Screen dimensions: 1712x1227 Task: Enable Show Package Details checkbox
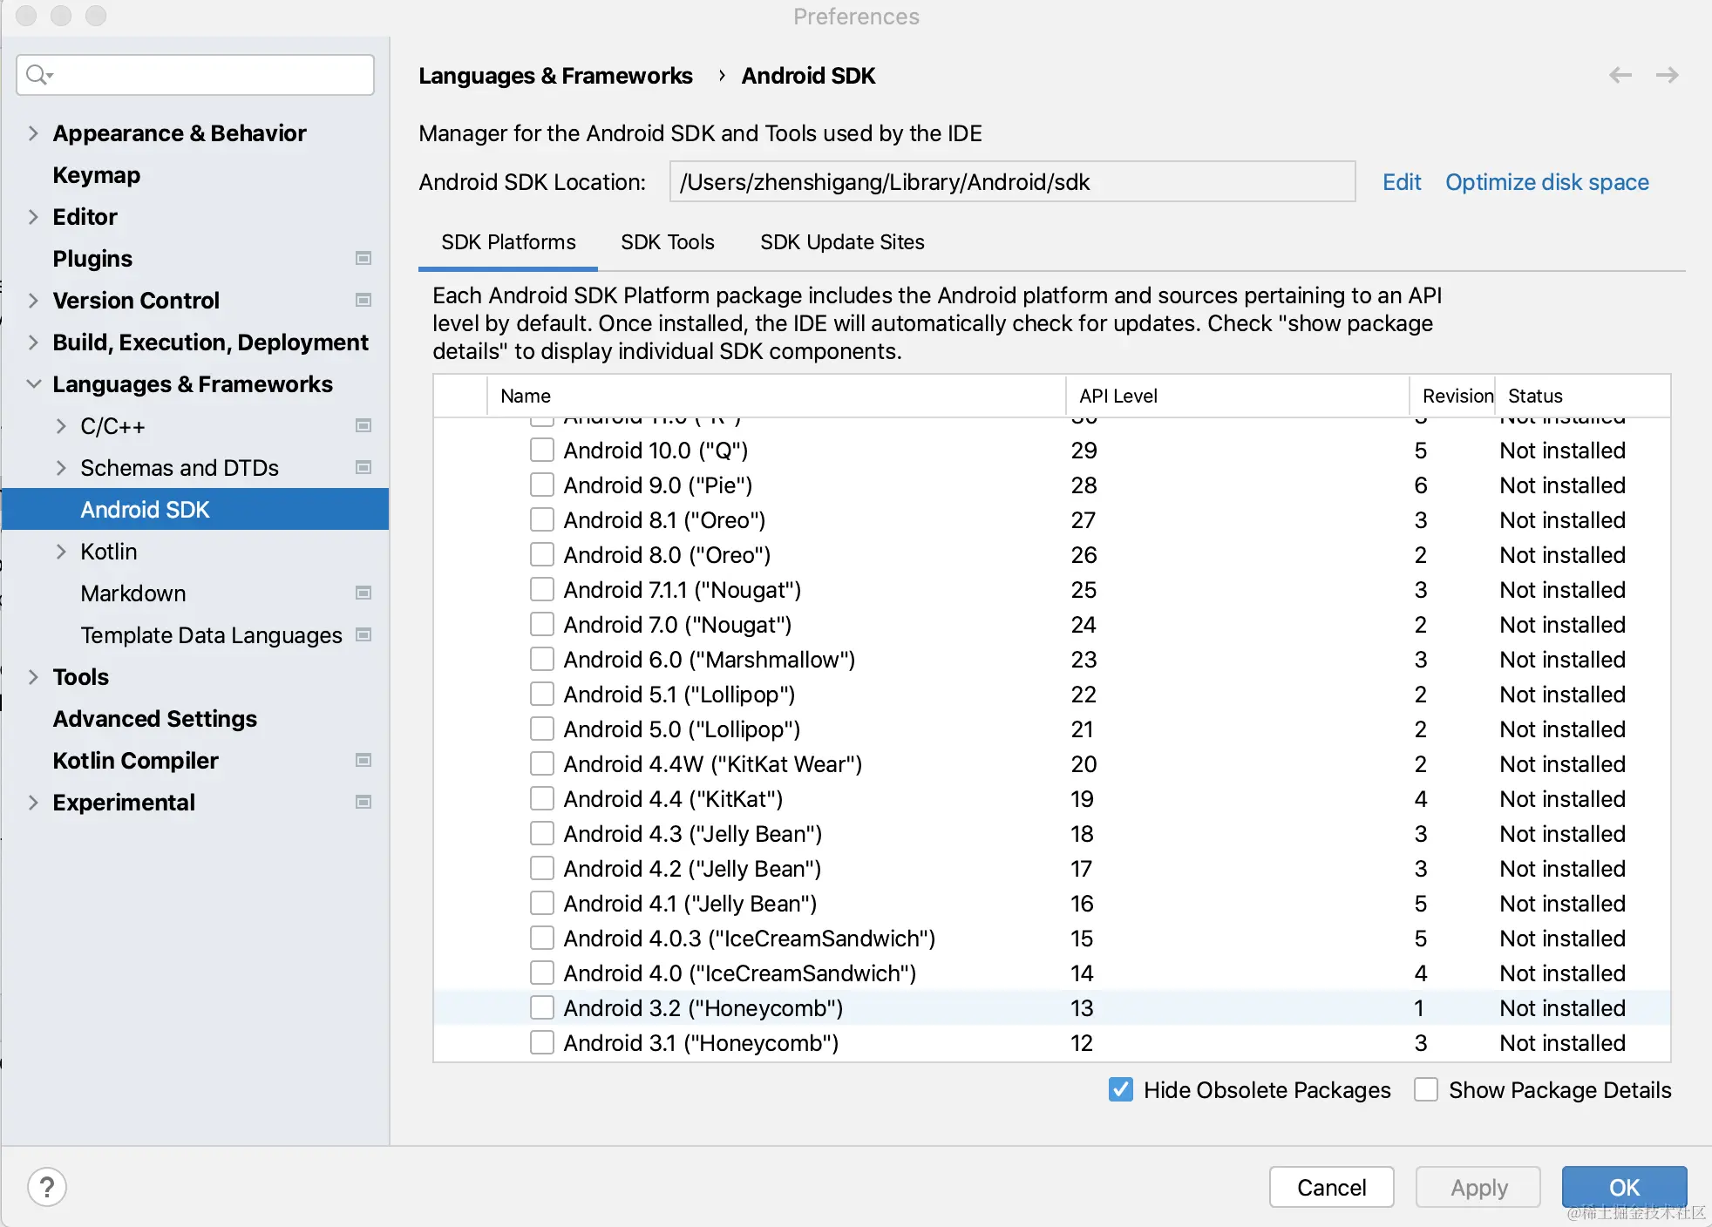tap(1426, 1090)
